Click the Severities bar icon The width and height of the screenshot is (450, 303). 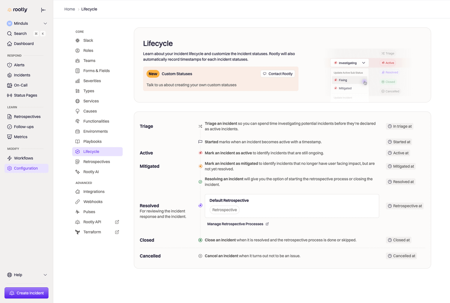click(78, 81)
